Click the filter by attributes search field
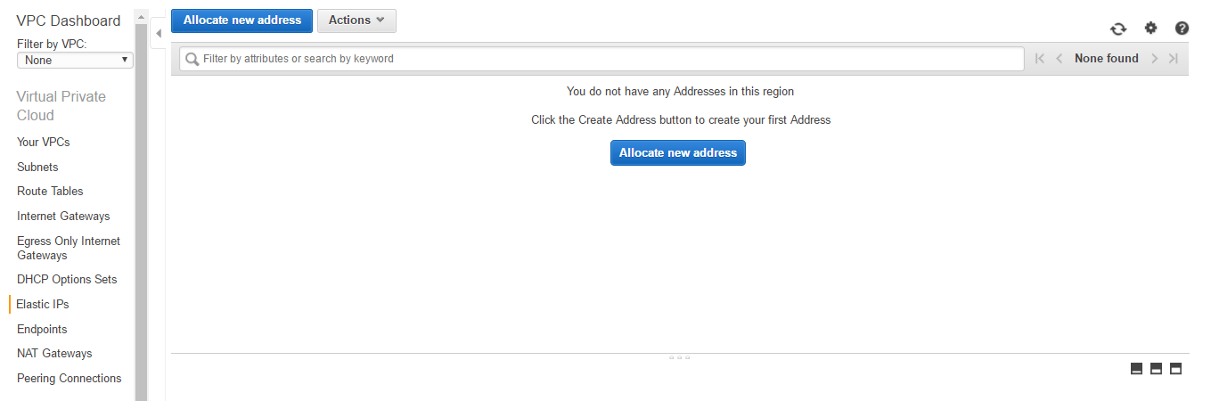This screenshot has width=1211, height=401. pos(601,59)
